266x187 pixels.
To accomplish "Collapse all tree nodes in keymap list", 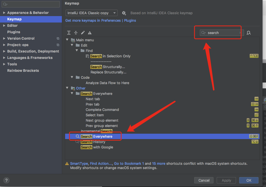I will [76, 32].
